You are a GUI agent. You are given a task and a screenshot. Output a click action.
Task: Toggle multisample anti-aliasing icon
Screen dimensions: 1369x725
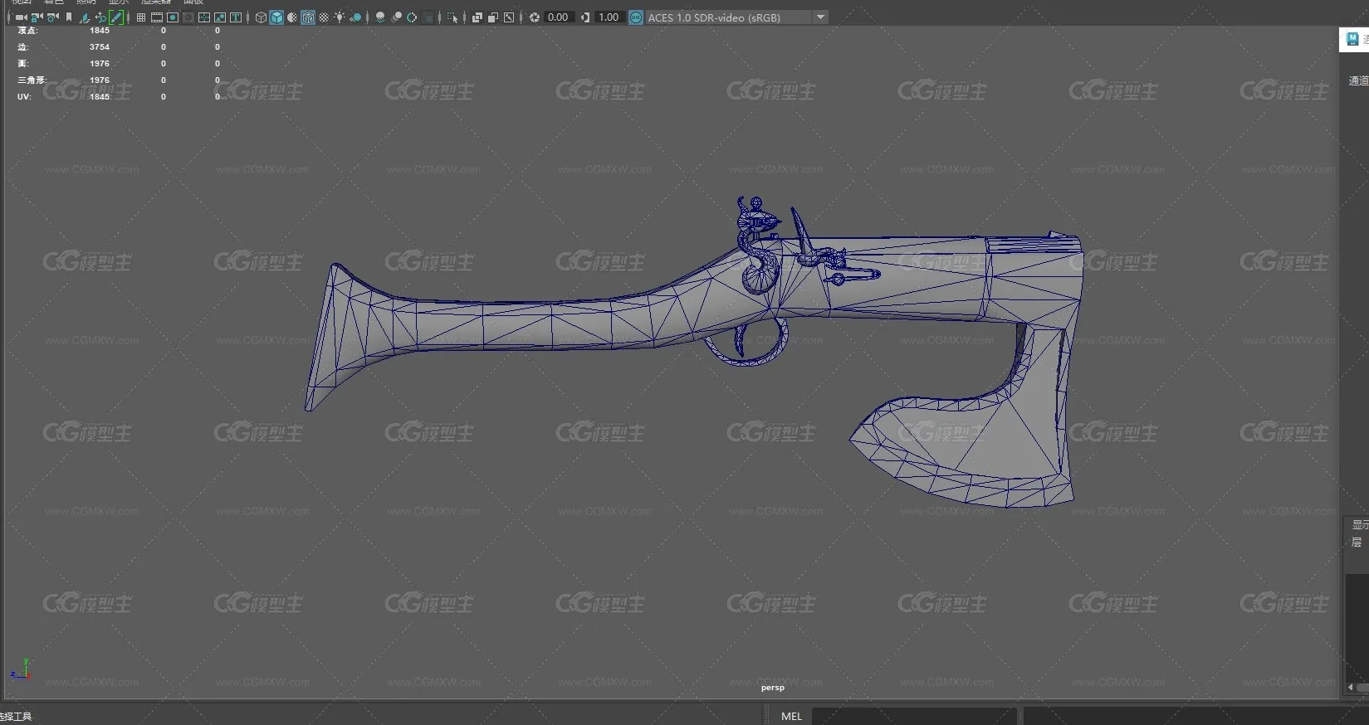412,17
